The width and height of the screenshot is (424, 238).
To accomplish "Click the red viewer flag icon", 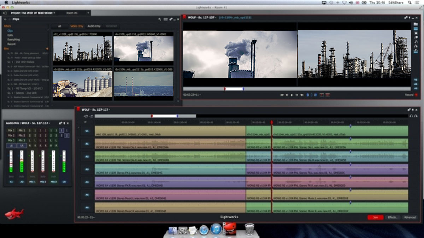I will (x=184, y=17).
